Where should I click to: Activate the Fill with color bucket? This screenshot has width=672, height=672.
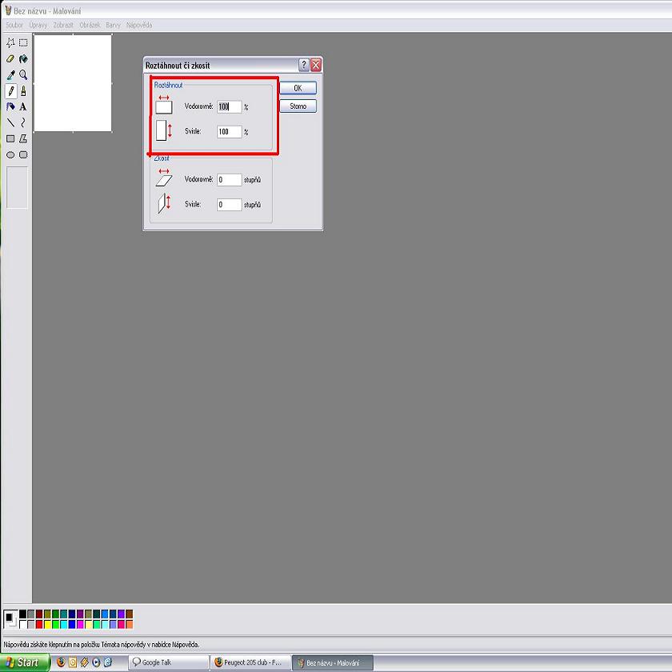point(23,58)
